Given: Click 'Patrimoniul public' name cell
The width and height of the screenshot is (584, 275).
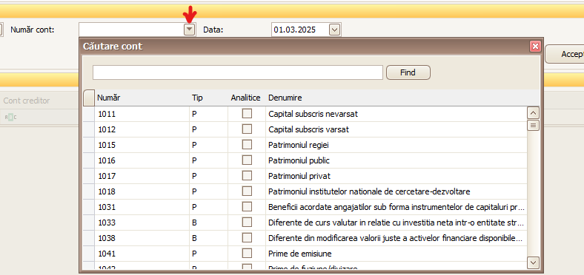Looking at the screenshot, I should click(x=396, y=160).
